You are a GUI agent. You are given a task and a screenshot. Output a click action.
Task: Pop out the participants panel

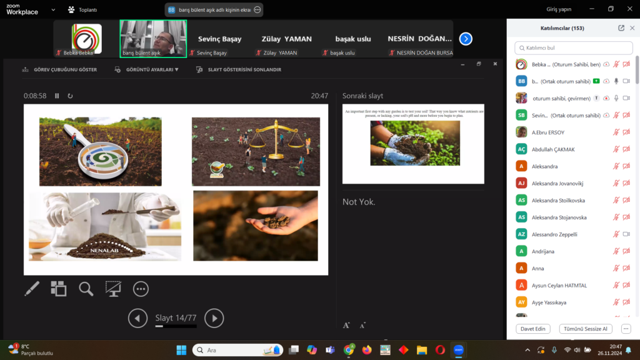coord(621,28)
